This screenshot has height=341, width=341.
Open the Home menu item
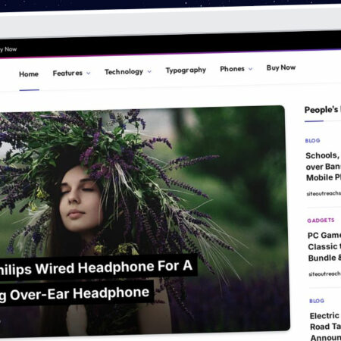click(29, 74)
